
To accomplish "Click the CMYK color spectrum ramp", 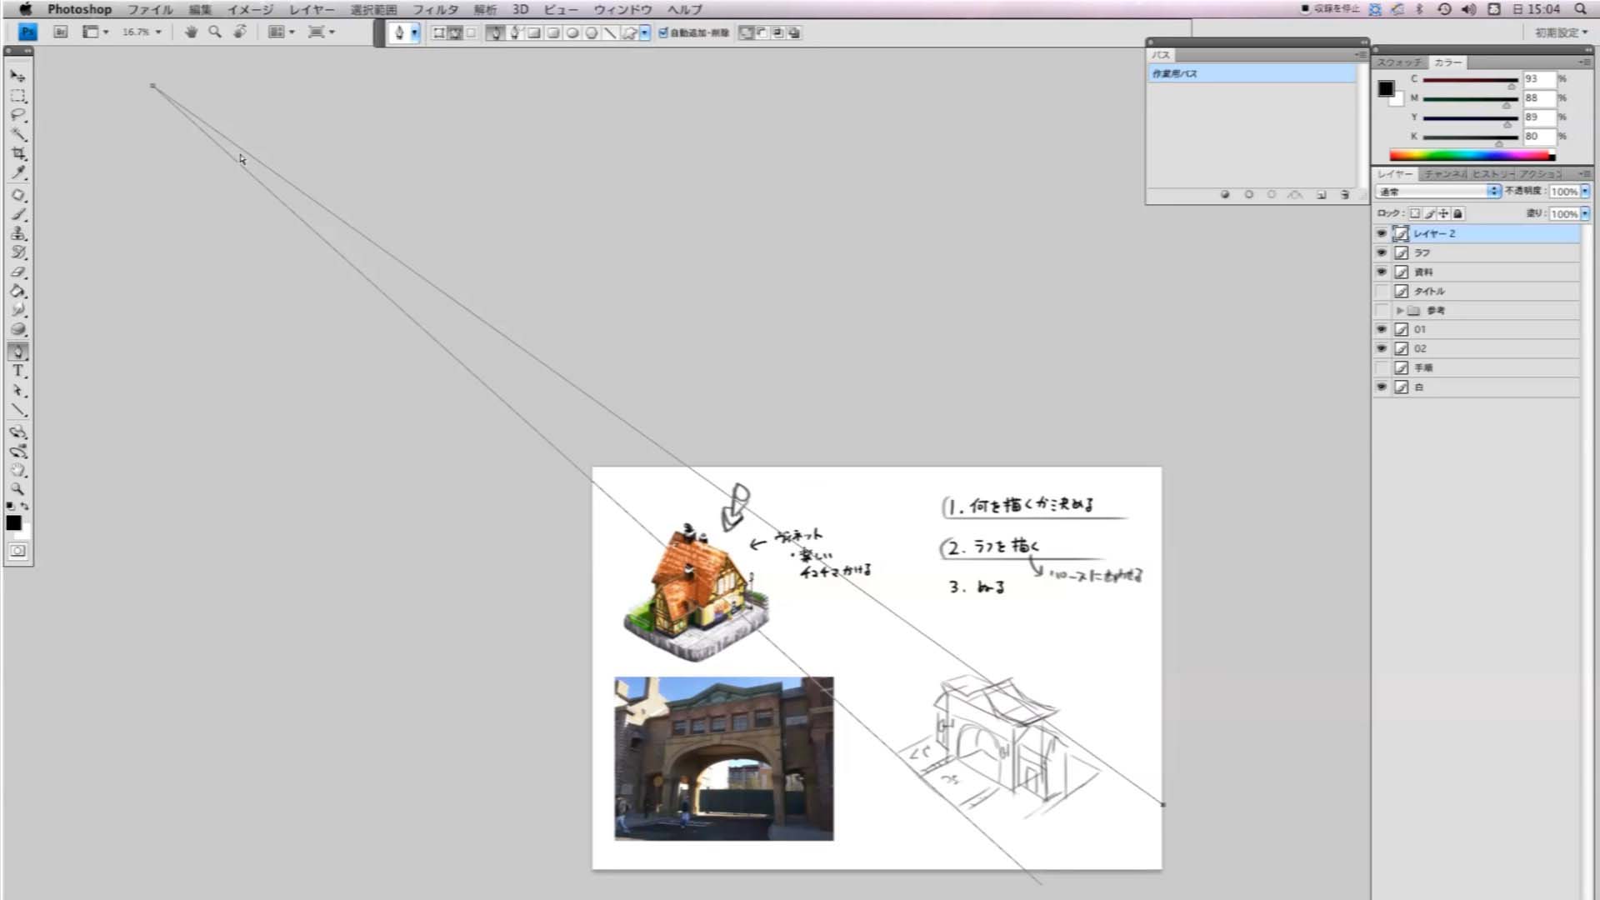I will (x=1472, y=155).
